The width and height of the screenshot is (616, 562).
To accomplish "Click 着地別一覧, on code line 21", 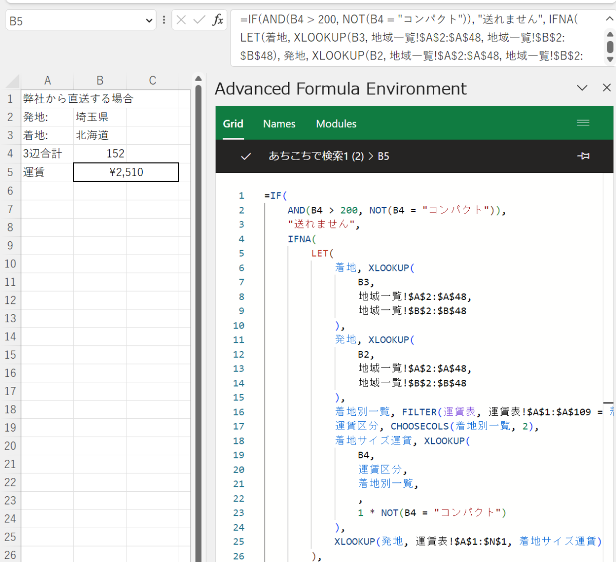I will (388, 483).
